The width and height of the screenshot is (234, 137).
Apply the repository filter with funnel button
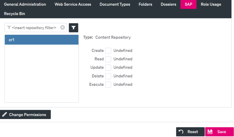(73, 28)
